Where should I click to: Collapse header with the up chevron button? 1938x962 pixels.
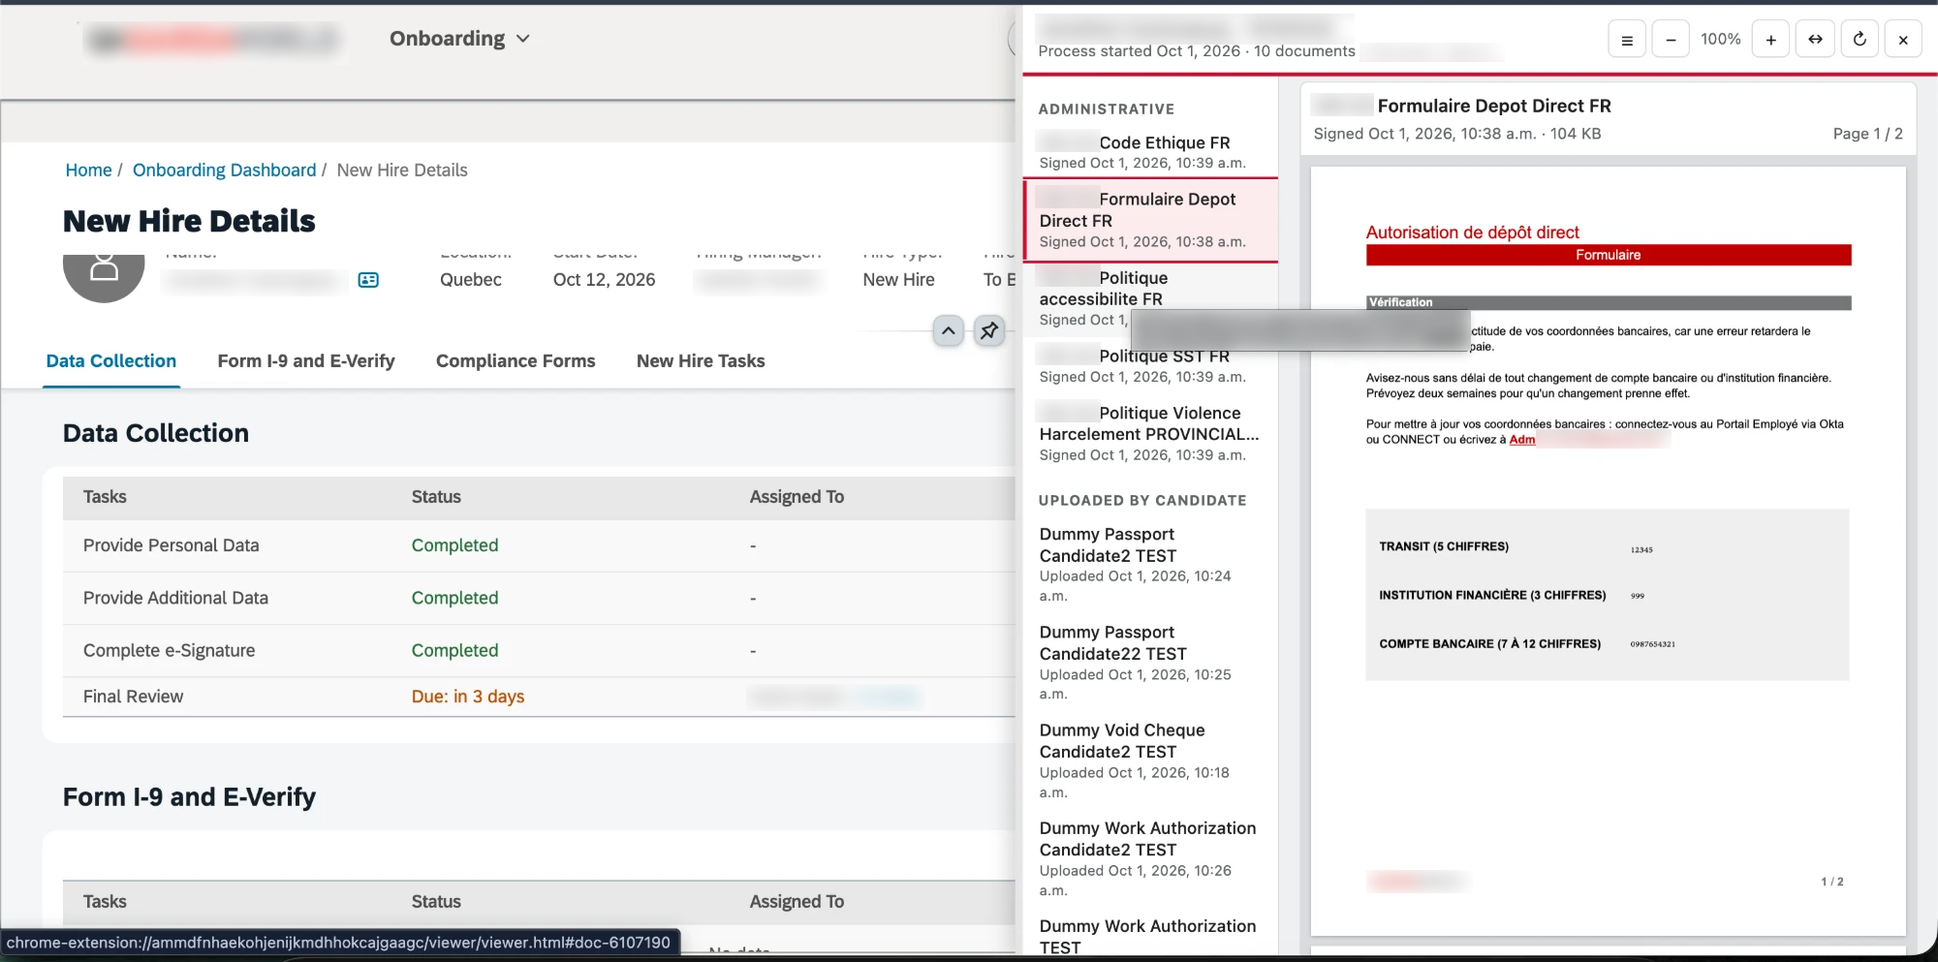(949, 330)
